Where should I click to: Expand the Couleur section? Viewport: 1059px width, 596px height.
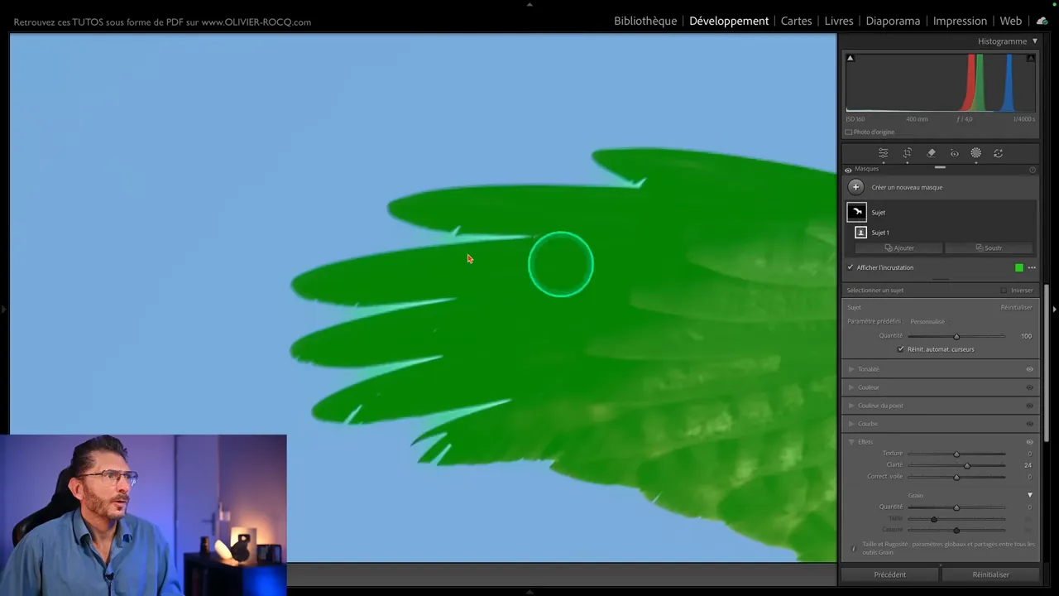[x=851, y=387]
